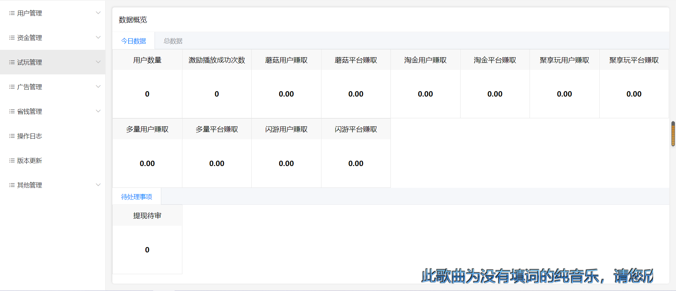This screenshot has width=676, height=291.
Task: Go to 版本更新 in the sidebar
Action: [x=30, y=160]
